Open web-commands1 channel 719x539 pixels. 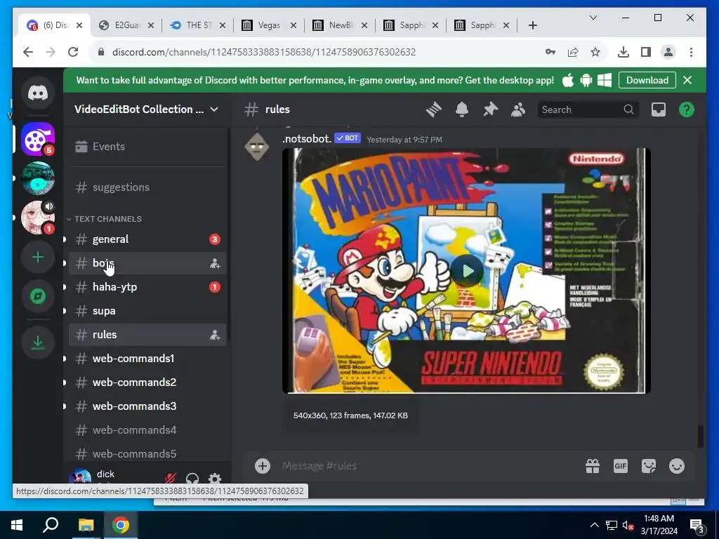[x=147, y=359]
